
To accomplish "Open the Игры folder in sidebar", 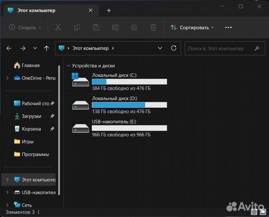I will (x=24, y=141).
